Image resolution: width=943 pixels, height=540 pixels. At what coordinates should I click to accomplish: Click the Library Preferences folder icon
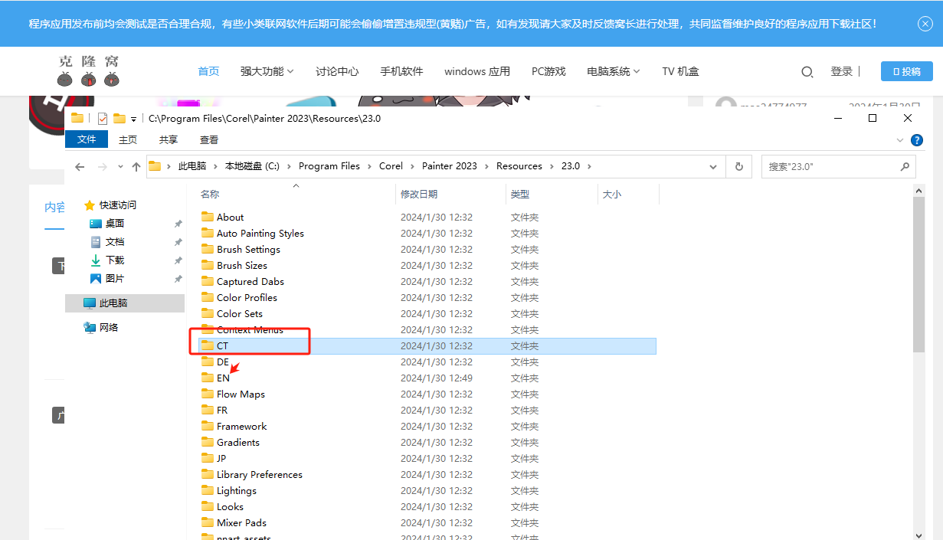(x=208, y=474)
